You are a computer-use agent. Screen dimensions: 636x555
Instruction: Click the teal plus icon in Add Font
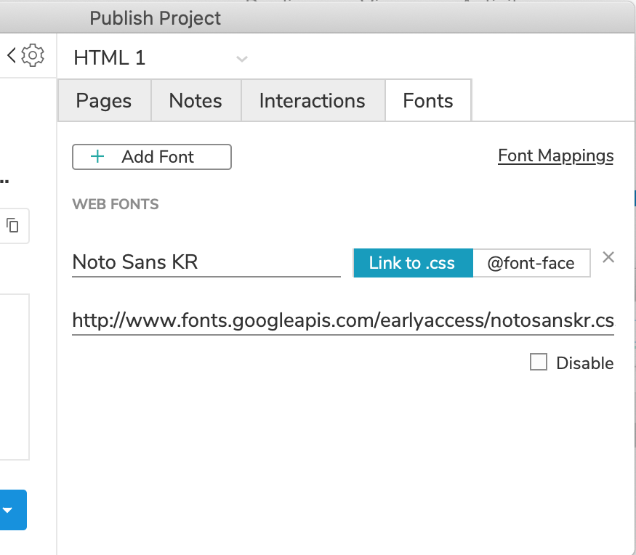[x=97, y=156]
